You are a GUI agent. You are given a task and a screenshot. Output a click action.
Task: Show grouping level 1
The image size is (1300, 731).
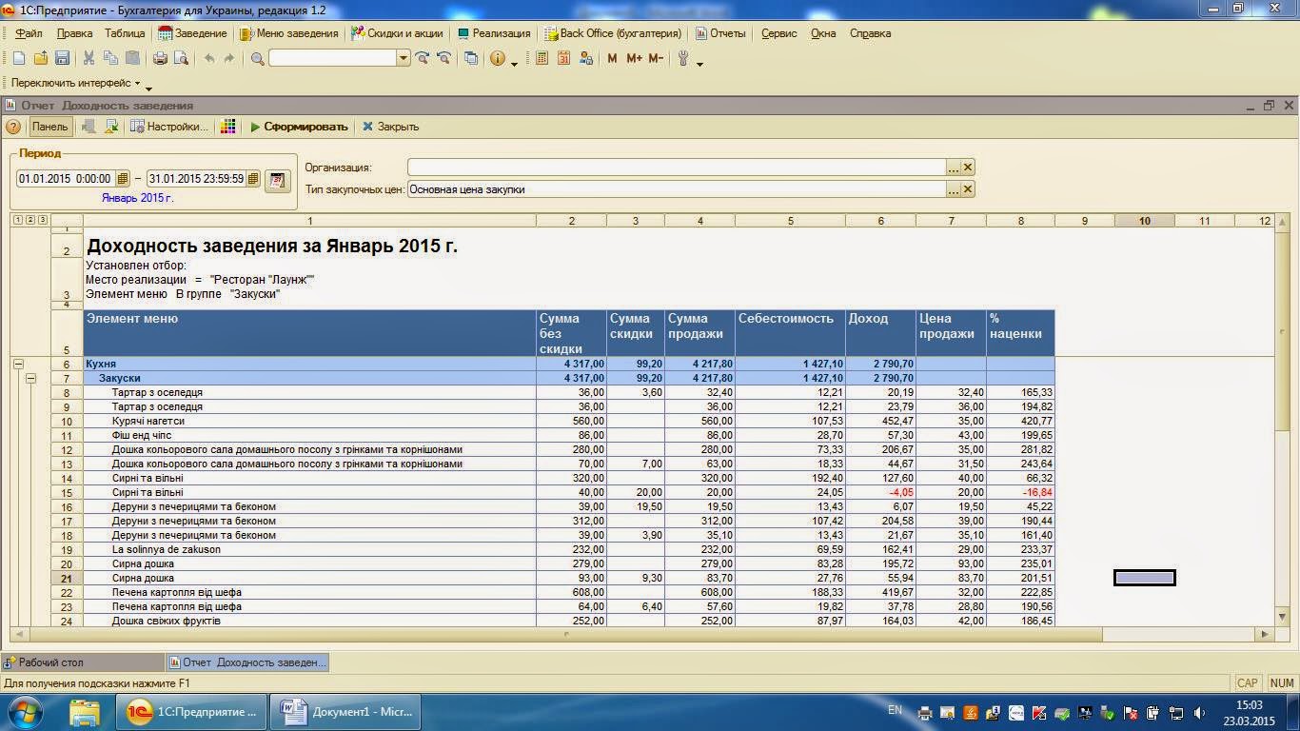tap(18, 220)
